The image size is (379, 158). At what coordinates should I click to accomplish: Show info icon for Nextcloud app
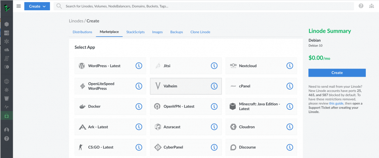point(290,66)
